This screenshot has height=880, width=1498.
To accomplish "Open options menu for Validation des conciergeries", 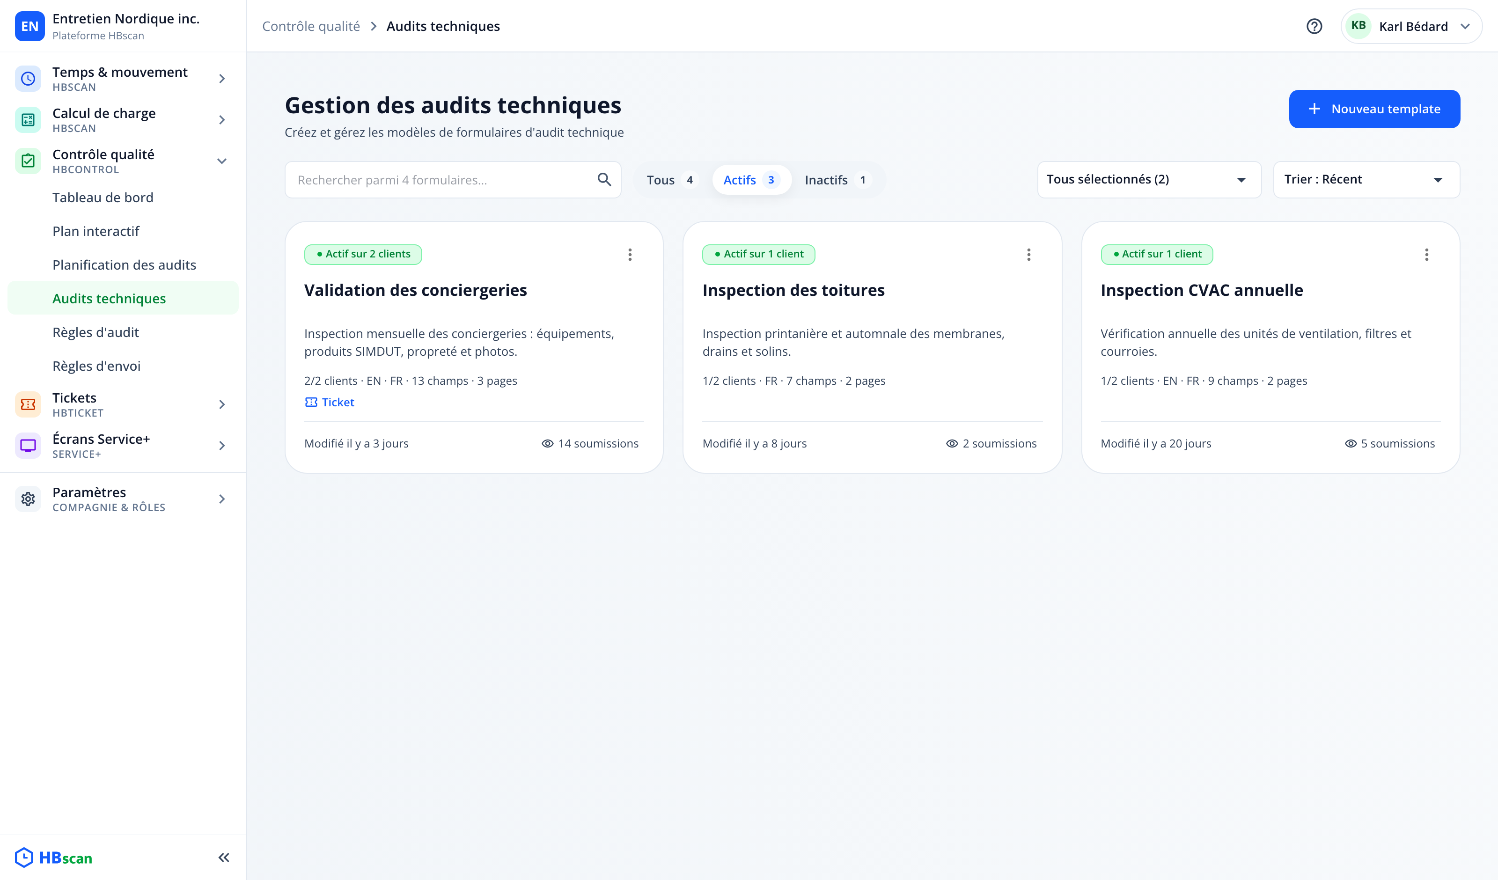I will pyautogui.click(x=630, y=255).
